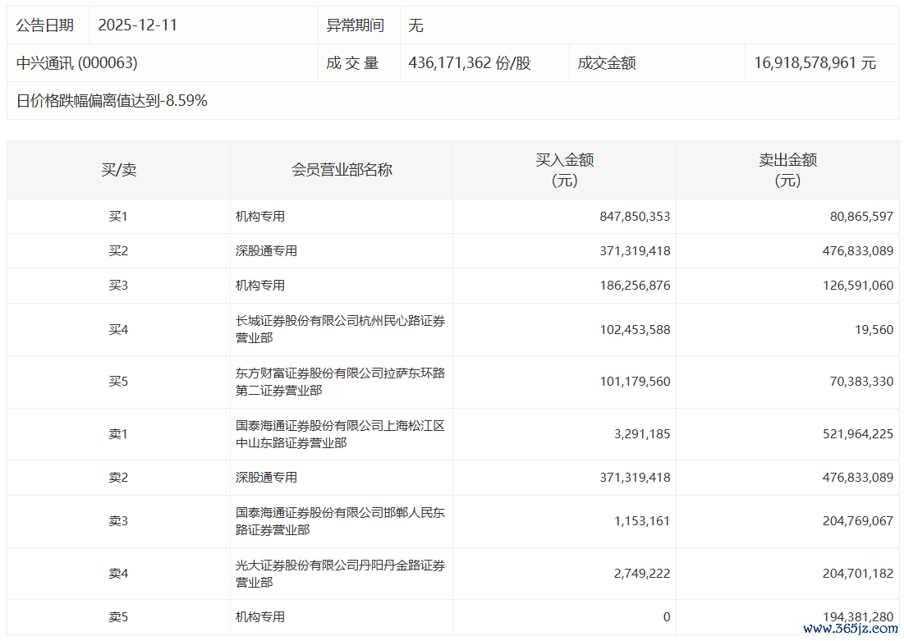This screenshot has width=904, height=641.
Task: Click the announcement date 2025-12-11
Action: (x=137, y=25)
